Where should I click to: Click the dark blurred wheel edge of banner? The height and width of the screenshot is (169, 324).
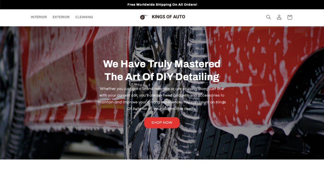coord(8,94)
